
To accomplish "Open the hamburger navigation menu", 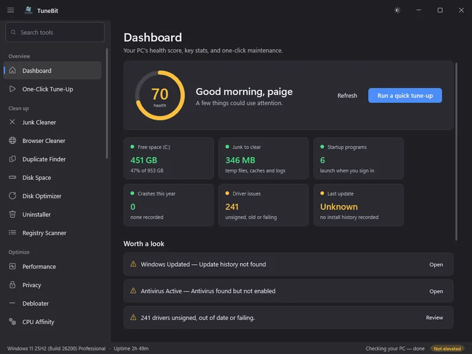I will point(11,10).
